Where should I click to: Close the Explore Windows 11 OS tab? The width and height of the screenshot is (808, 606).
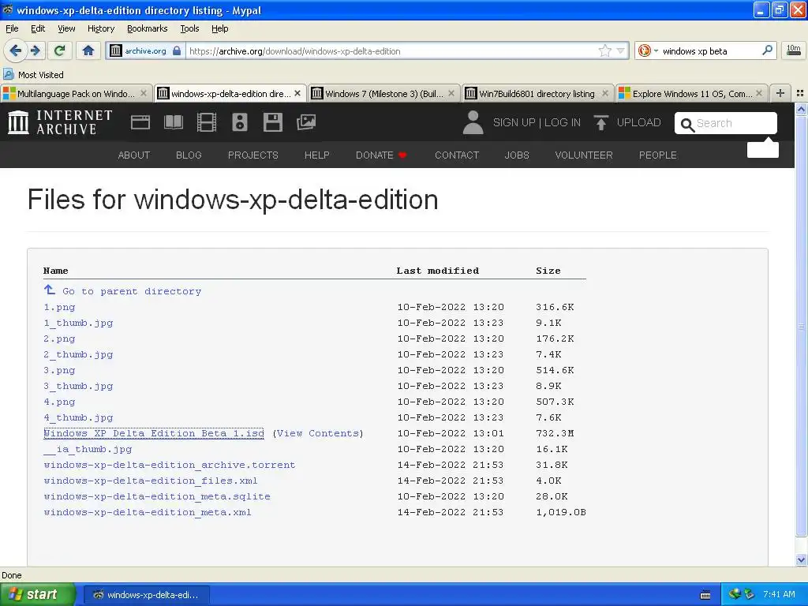pos(758,93)
